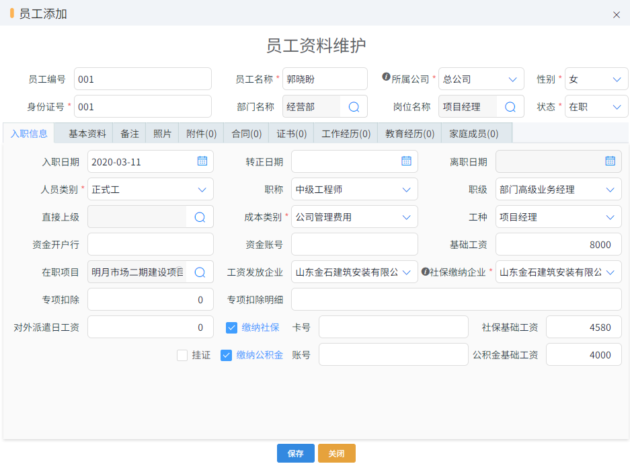Toggle the 缴纳社保 checkbox

coord(231,327)
